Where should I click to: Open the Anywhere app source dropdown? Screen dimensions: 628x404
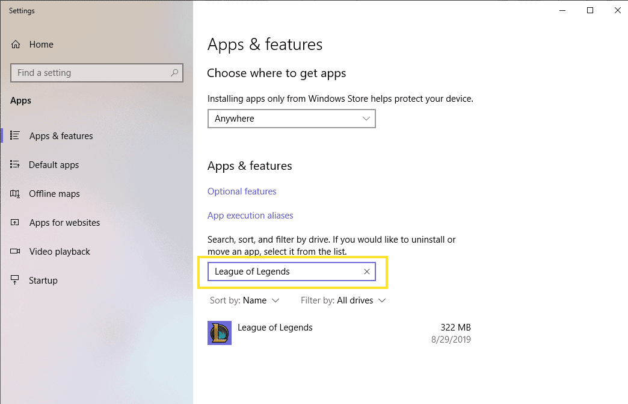292,119
